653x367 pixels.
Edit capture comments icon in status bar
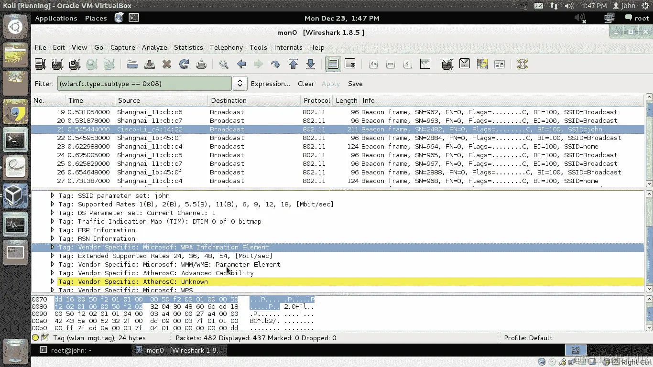(45, 337)
